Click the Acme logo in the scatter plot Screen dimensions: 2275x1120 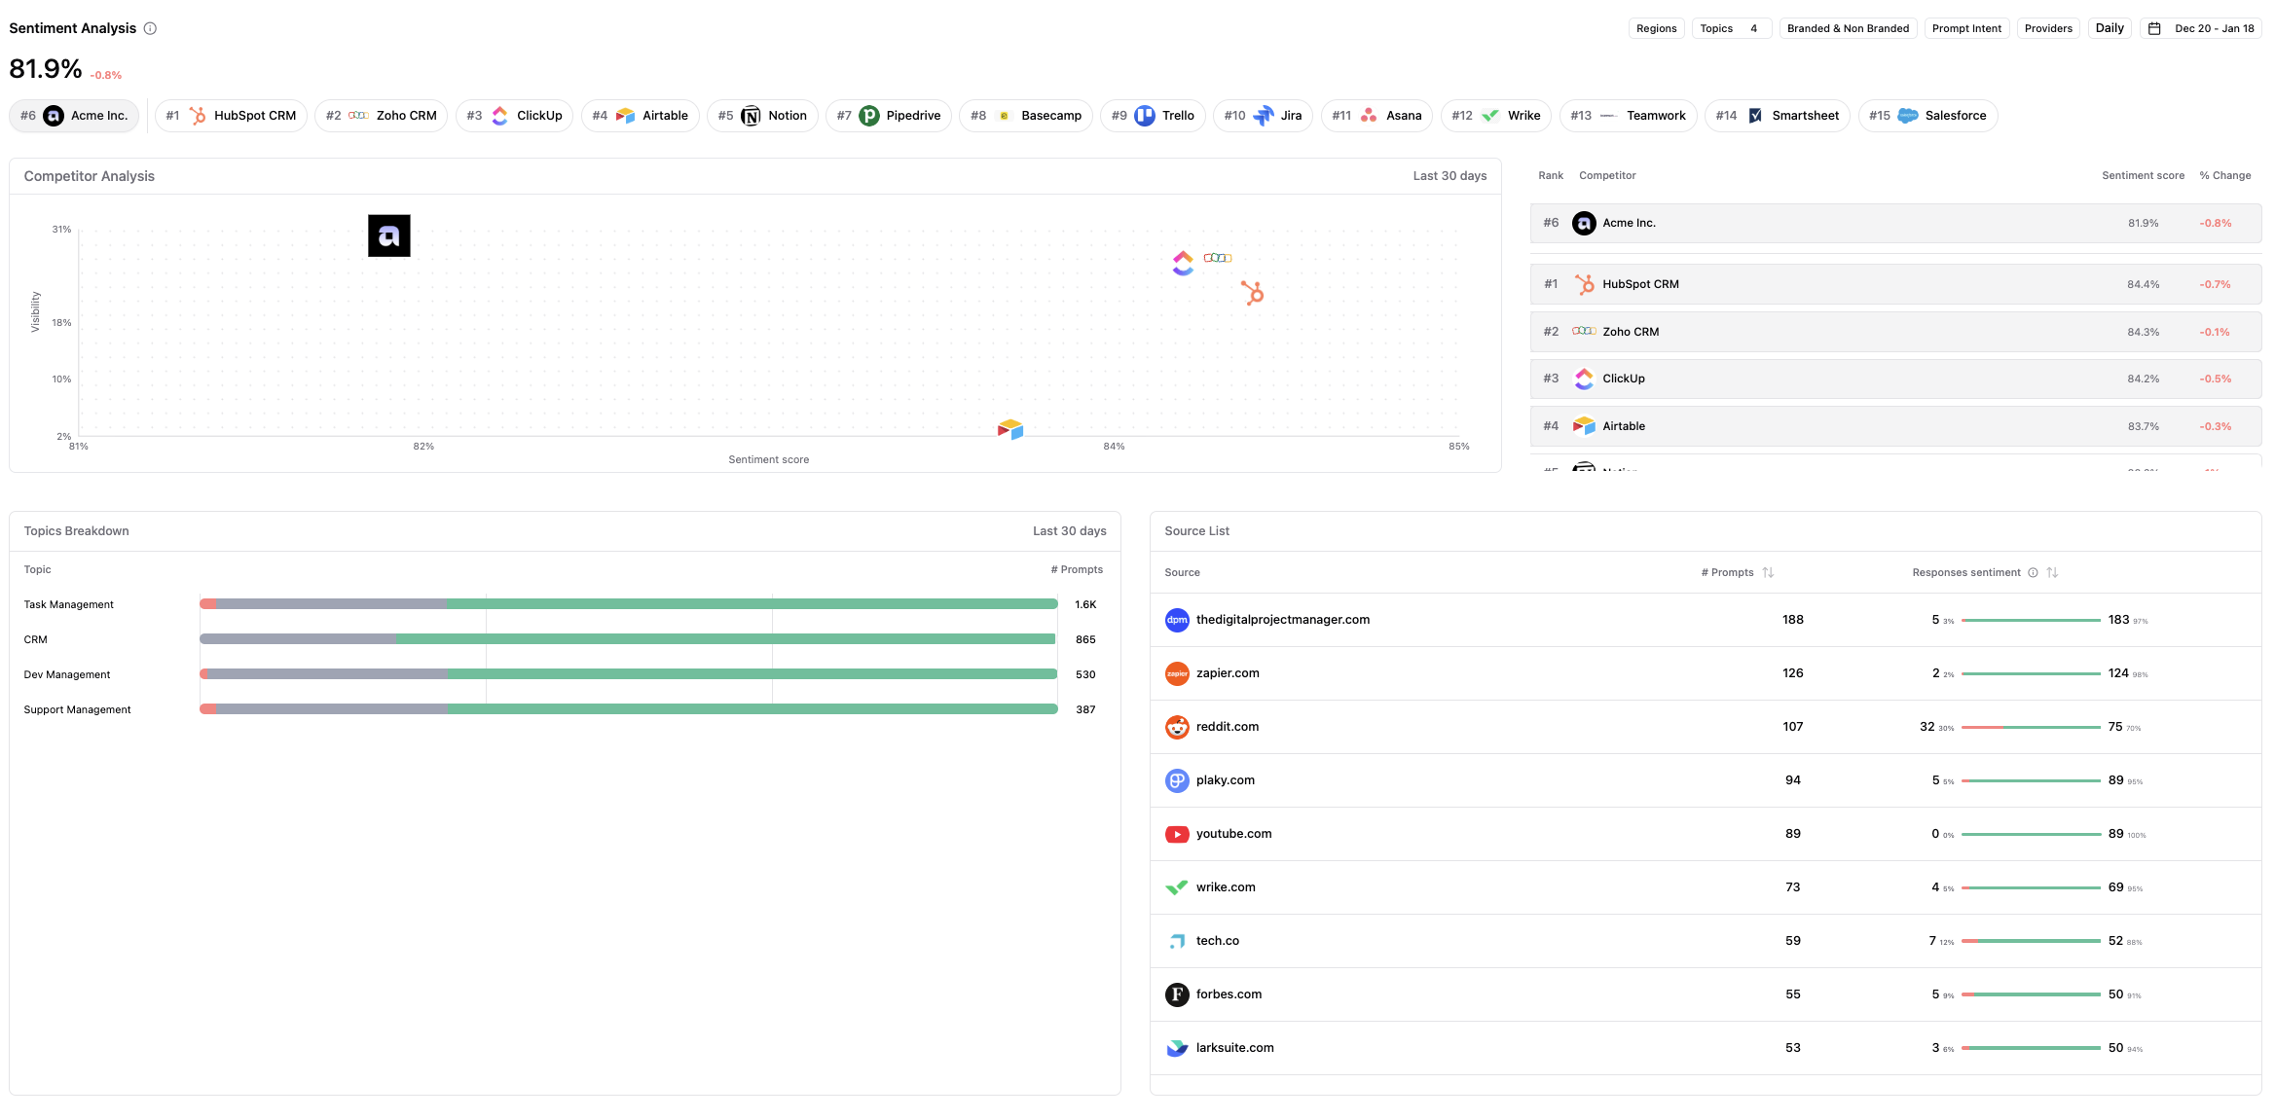point(388,235)
